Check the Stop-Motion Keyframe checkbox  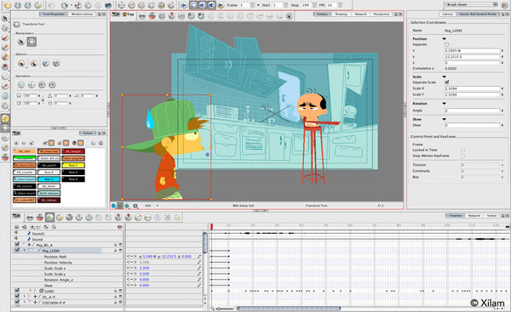click(x=462, y=156)
